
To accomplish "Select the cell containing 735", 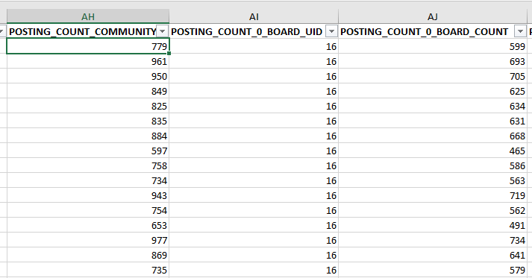I will (x=88, y=271).
